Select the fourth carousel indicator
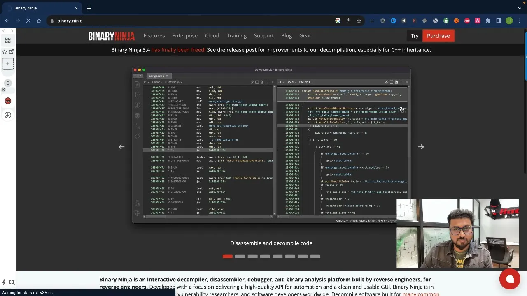 265,257
